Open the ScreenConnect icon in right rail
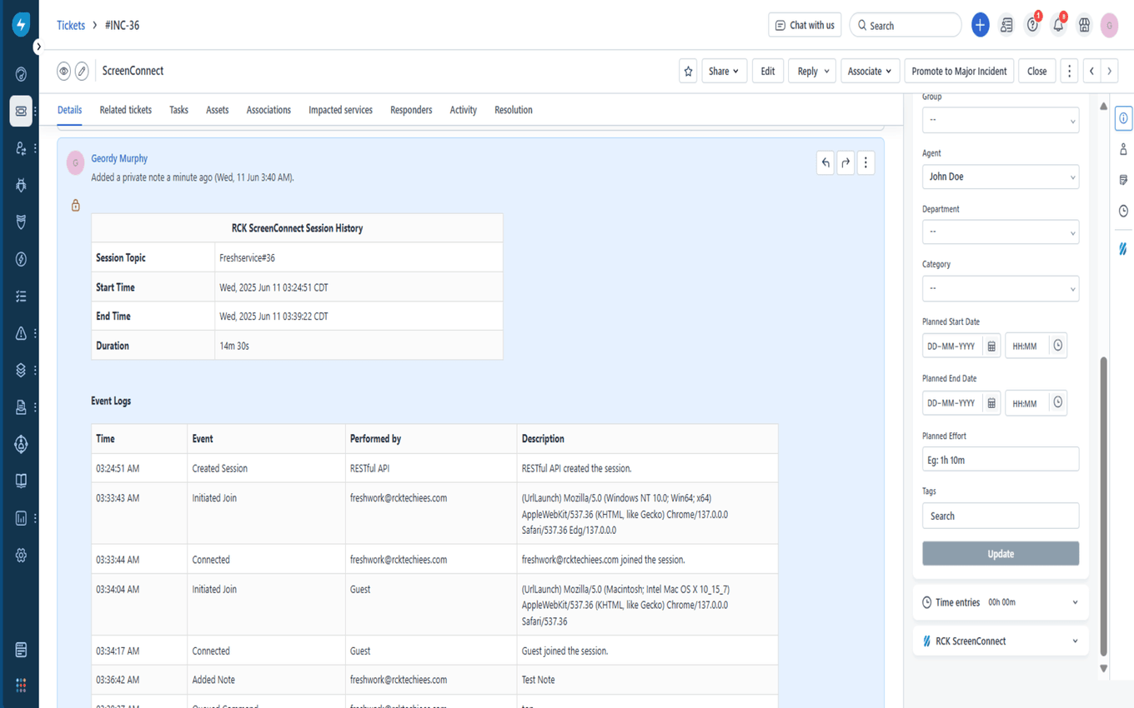1134x708 pixels. [1123, 249]
